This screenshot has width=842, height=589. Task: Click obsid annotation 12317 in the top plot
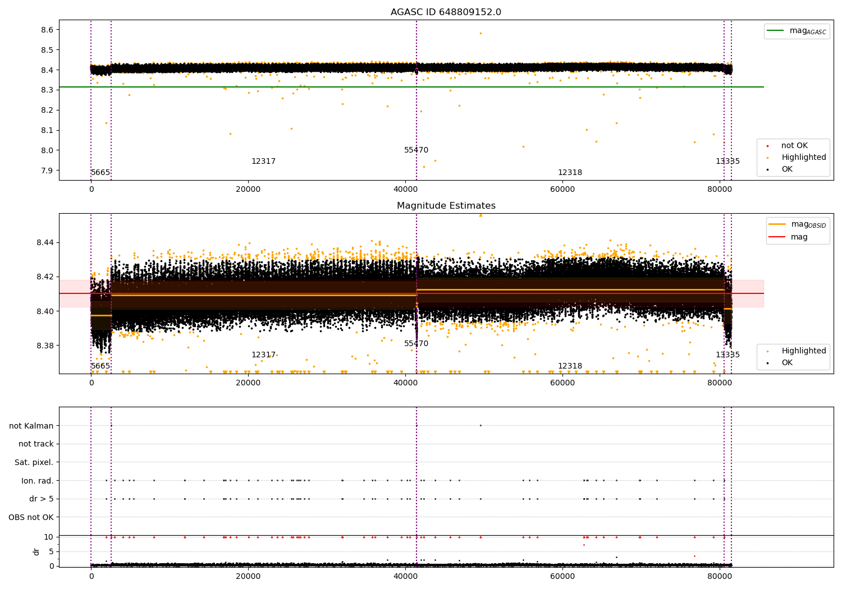coord(263,162)
